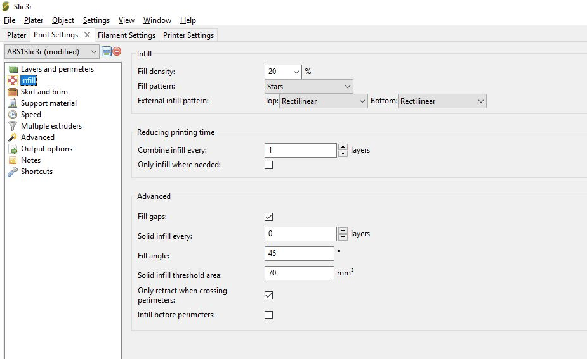Open the ABS1Slic3r preset dropdown
This screenshot has height=359, width=587.
(52, 51)
